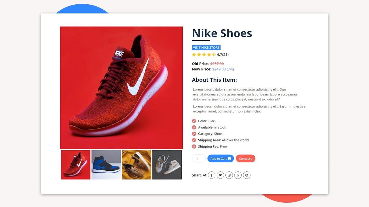Click the red Compare button
The width and height of the screenshot is (369, 207).
[246, 158]
